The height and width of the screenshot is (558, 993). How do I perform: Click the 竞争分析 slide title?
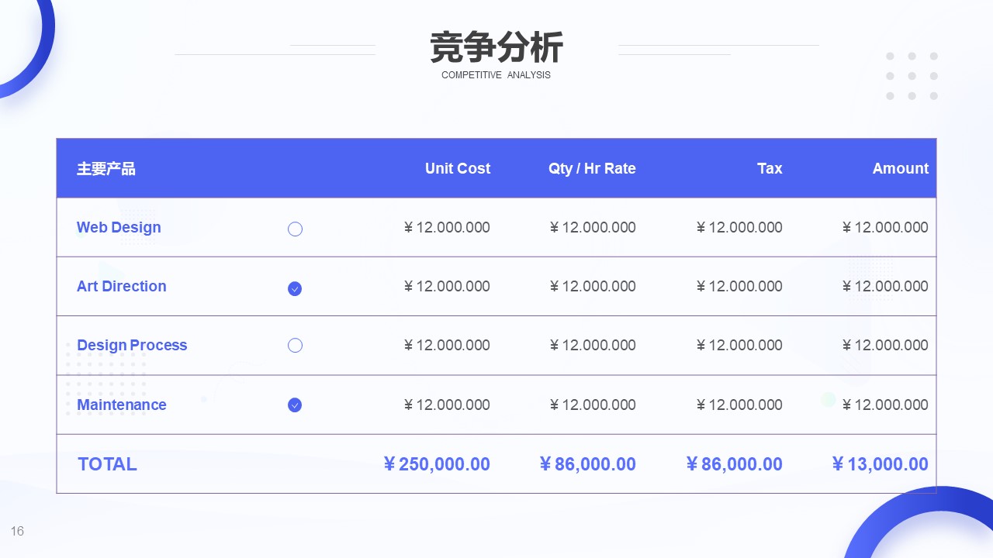coord(496,48)
